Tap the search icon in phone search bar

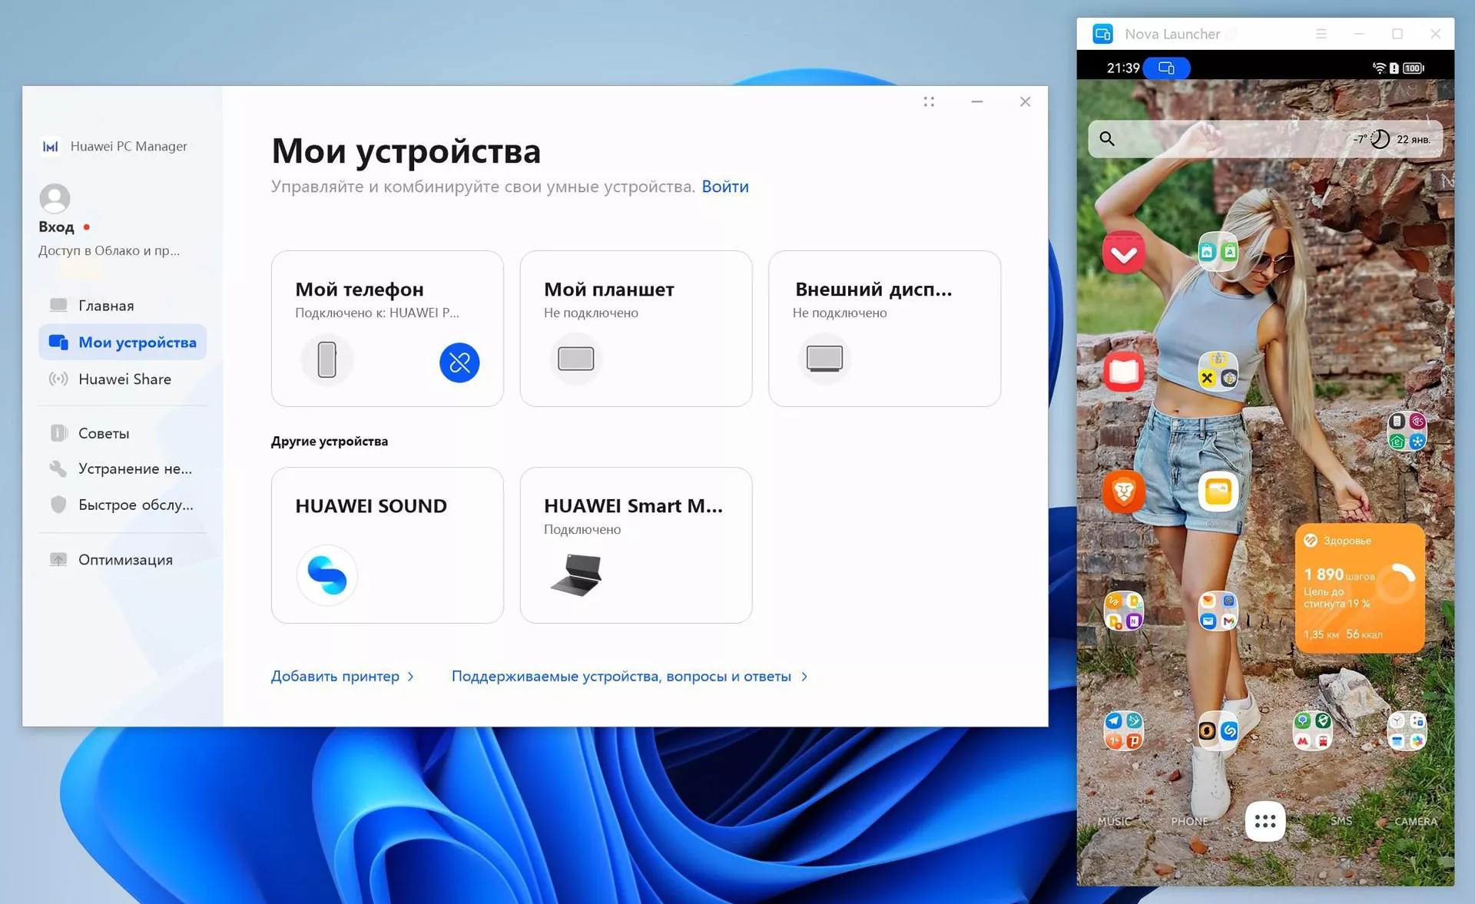point(1107,138)
